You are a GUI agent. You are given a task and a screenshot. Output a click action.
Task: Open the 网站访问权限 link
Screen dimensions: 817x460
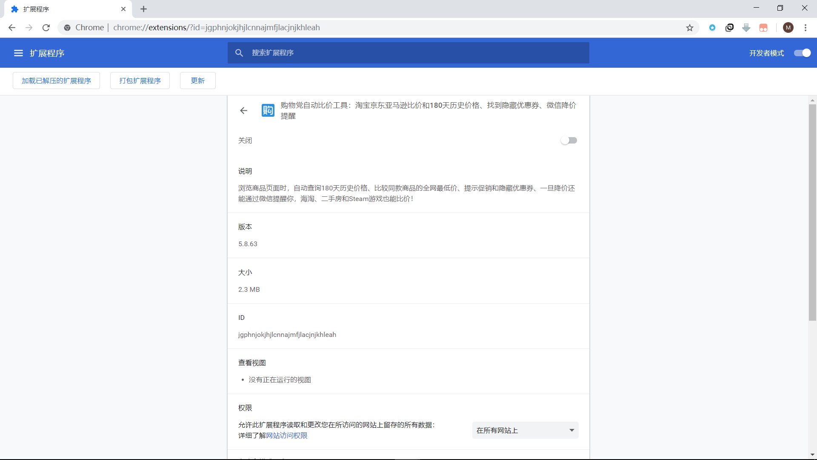[x=287, y=435]
